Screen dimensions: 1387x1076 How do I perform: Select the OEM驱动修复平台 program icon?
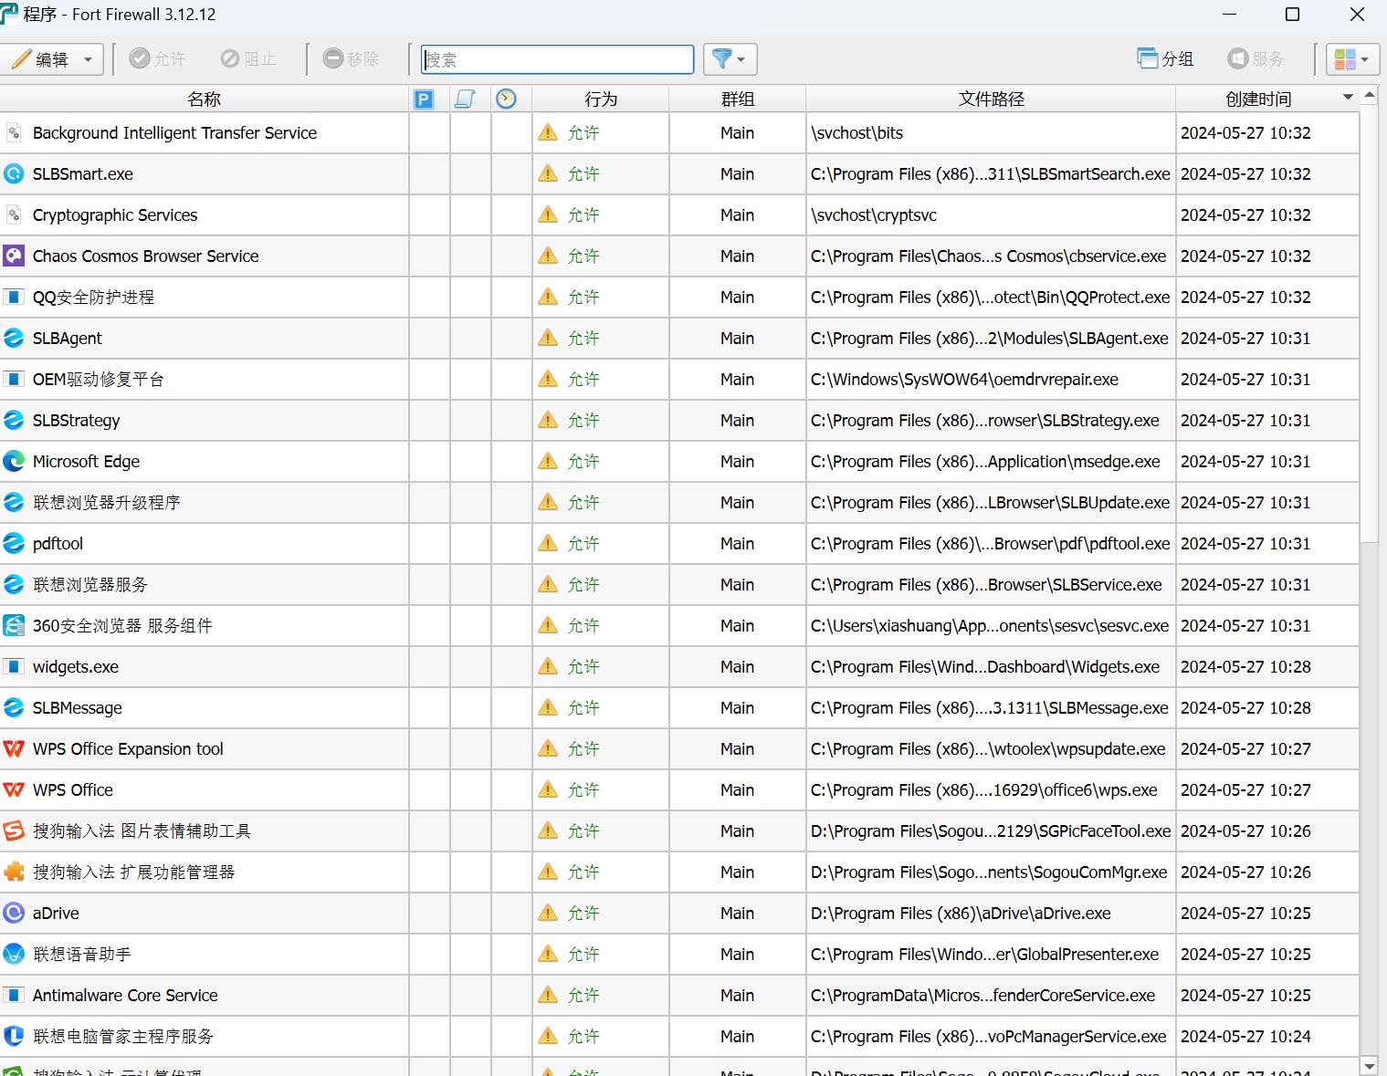click(14, 380)
